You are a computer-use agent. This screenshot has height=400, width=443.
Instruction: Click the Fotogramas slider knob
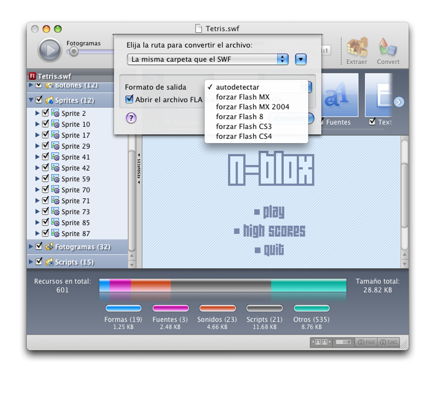click(74, 51)
